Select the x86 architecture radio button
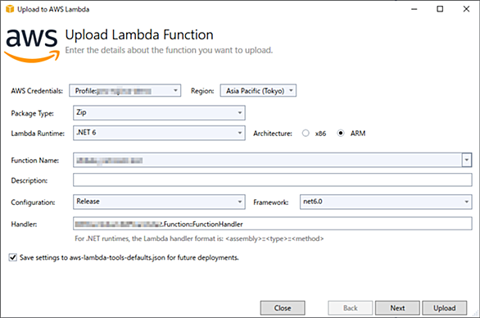This screenshot has height=318, width=480. tap(306, 134)
